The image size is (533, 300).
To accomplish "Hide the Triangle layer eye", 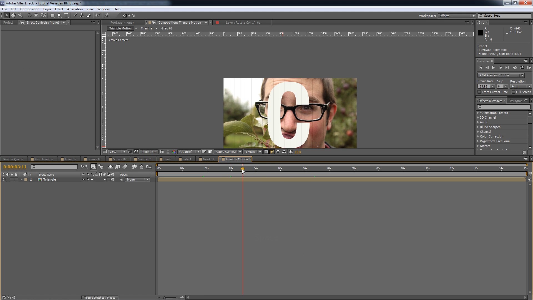I will click(x=4, y=180).
